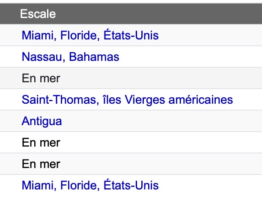Click the gray header bar beside Escale
The height and width of the screenshot is (210, 262).
[159, 14]
